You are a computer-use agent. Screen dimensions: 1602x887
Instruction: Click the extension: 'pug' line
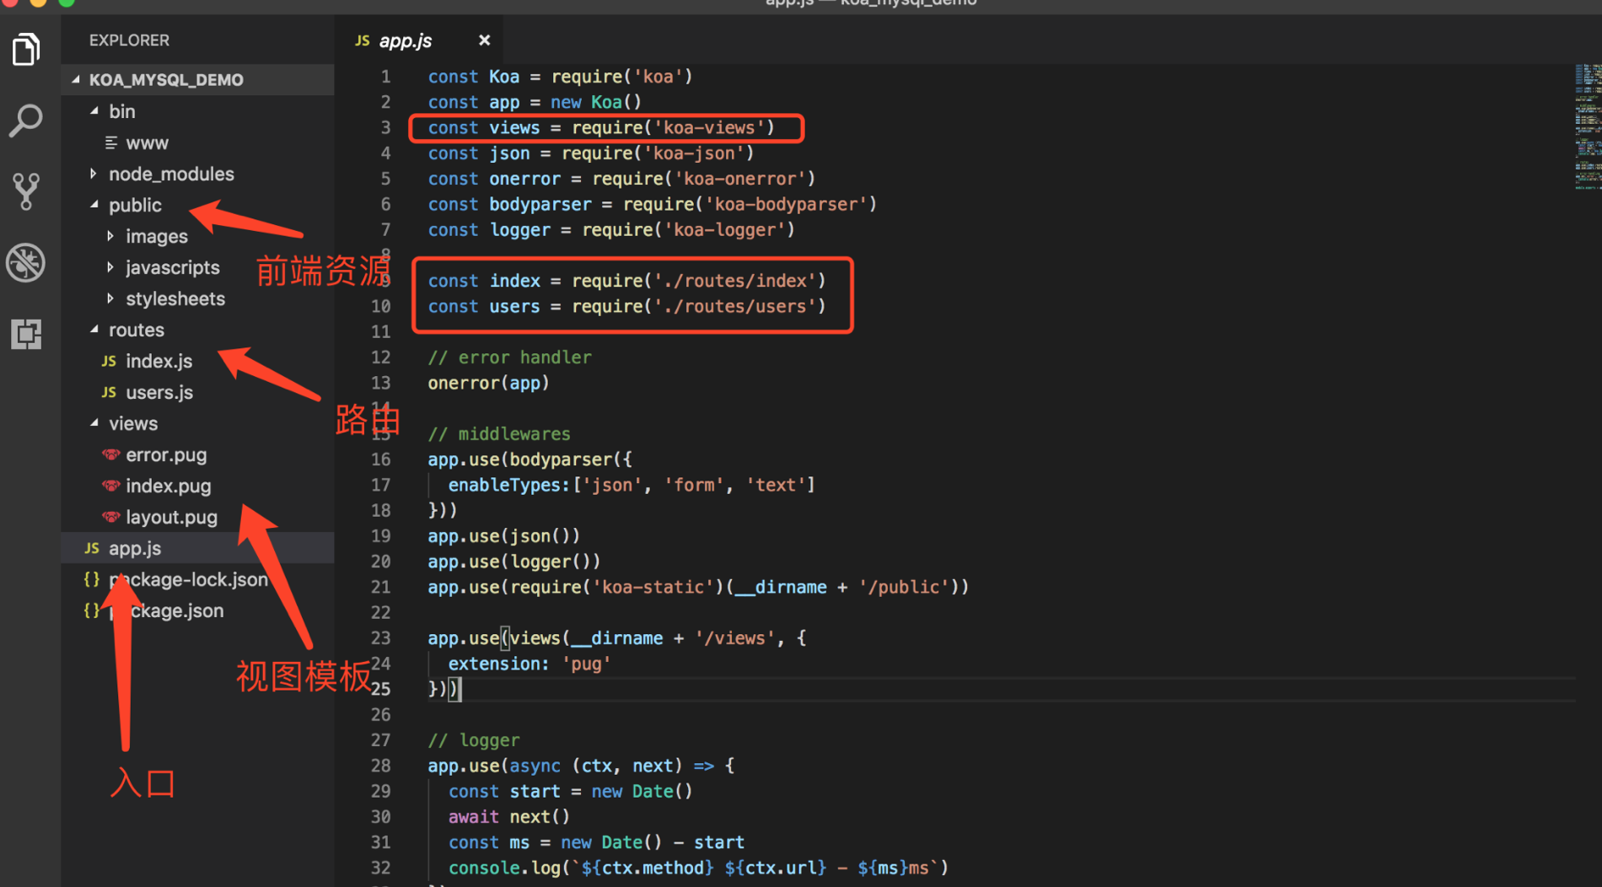530,664
